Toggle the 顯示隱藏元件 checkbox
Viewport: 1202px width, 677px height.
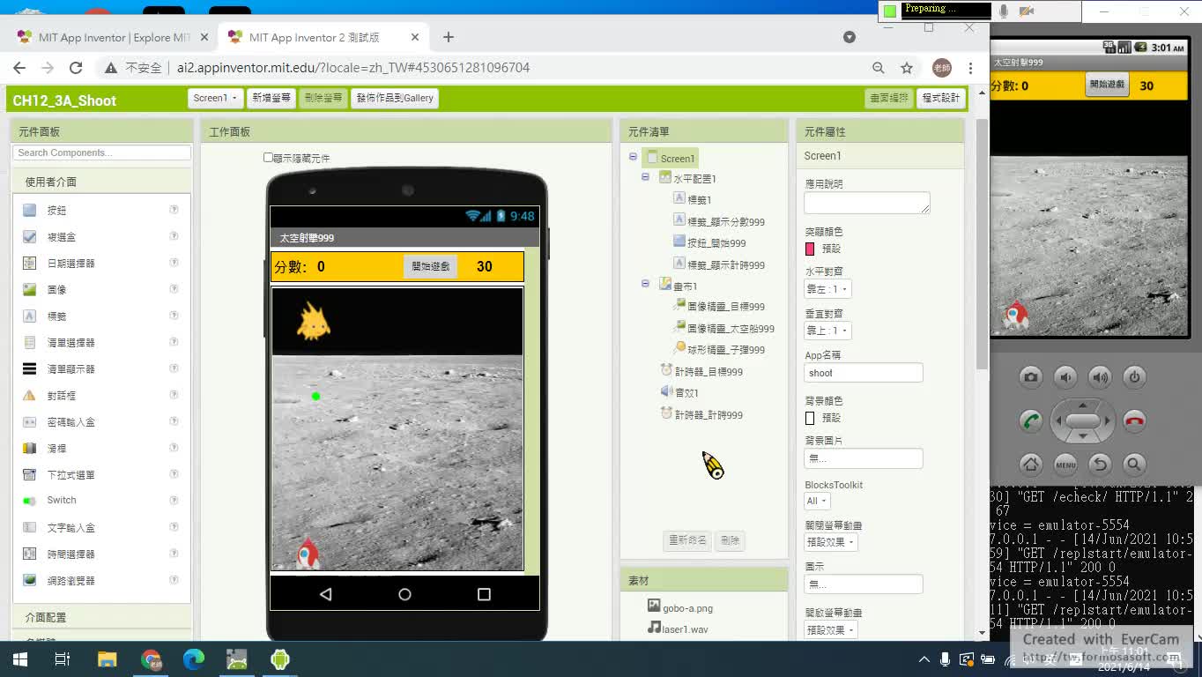(268, 158)
